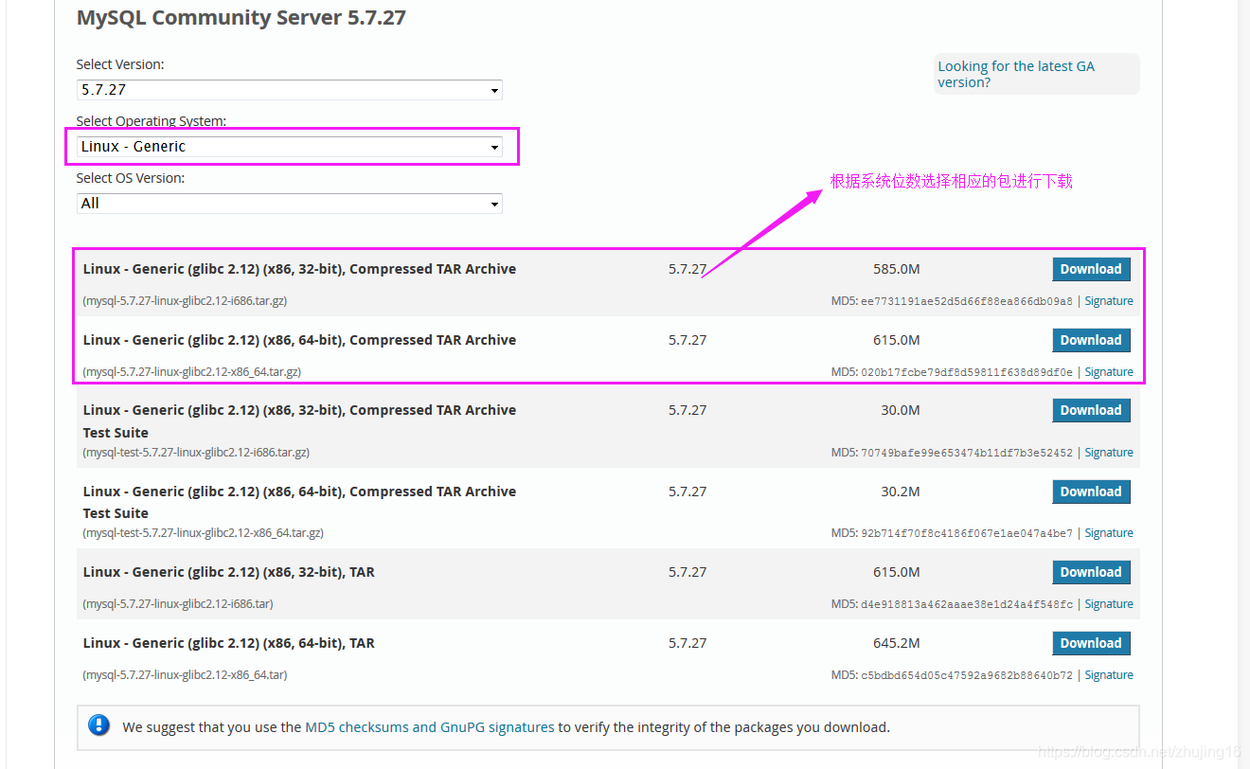The width and height of the screenshot is (1250, 769).
Task: Click the 'Select Operating System:' label
Action: click(152, 121)
